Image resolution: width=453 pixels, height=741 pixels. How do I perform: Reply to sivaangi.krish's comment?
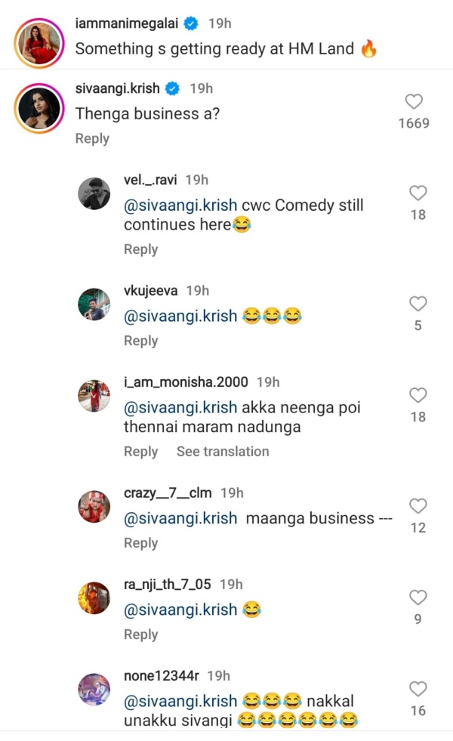(92, 138)
